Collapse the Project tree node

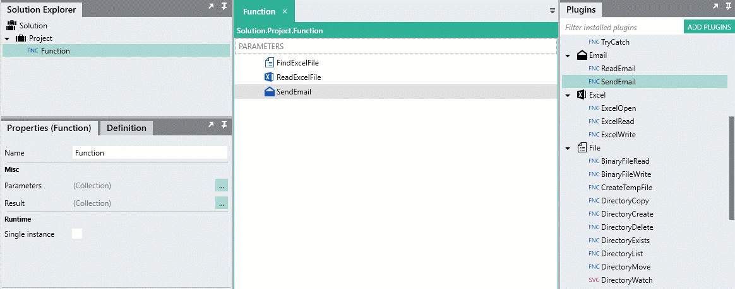(7, 39)
